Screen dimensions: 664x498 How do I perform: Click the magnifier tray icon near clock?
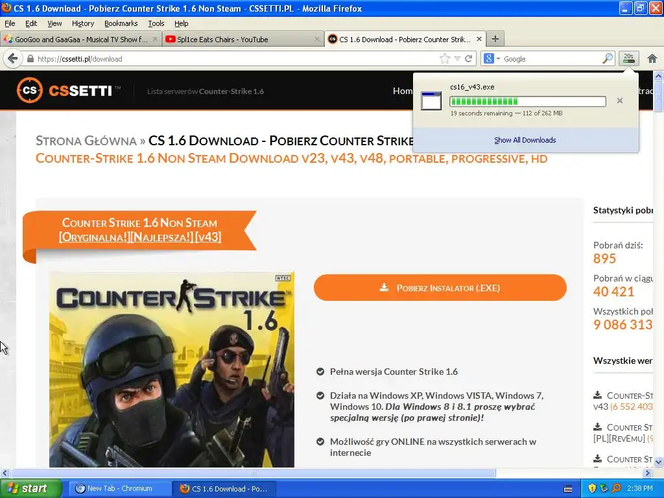click(616, 489)
